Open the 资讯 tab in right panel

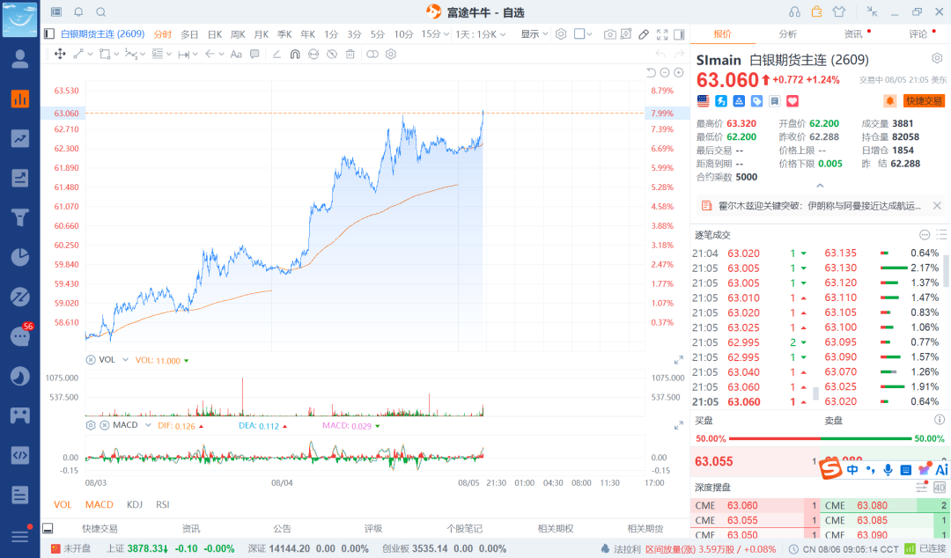click(853, 34)
